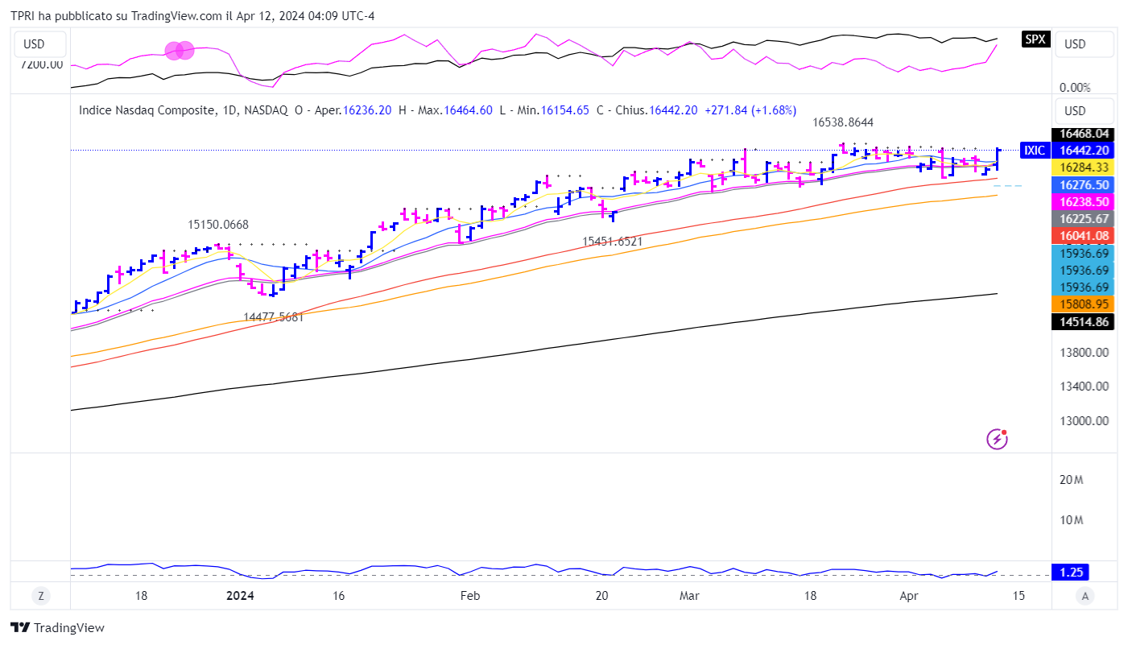The width and height of the screenshot is (1128, 645).
Task: Click the pink circle markers on indicator line
Action: [x=180, y=51]
